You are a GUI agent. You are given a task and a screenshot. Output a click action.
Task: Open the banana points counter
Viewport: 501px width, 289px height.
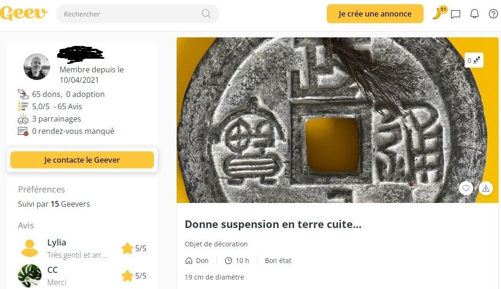point(440,13)
